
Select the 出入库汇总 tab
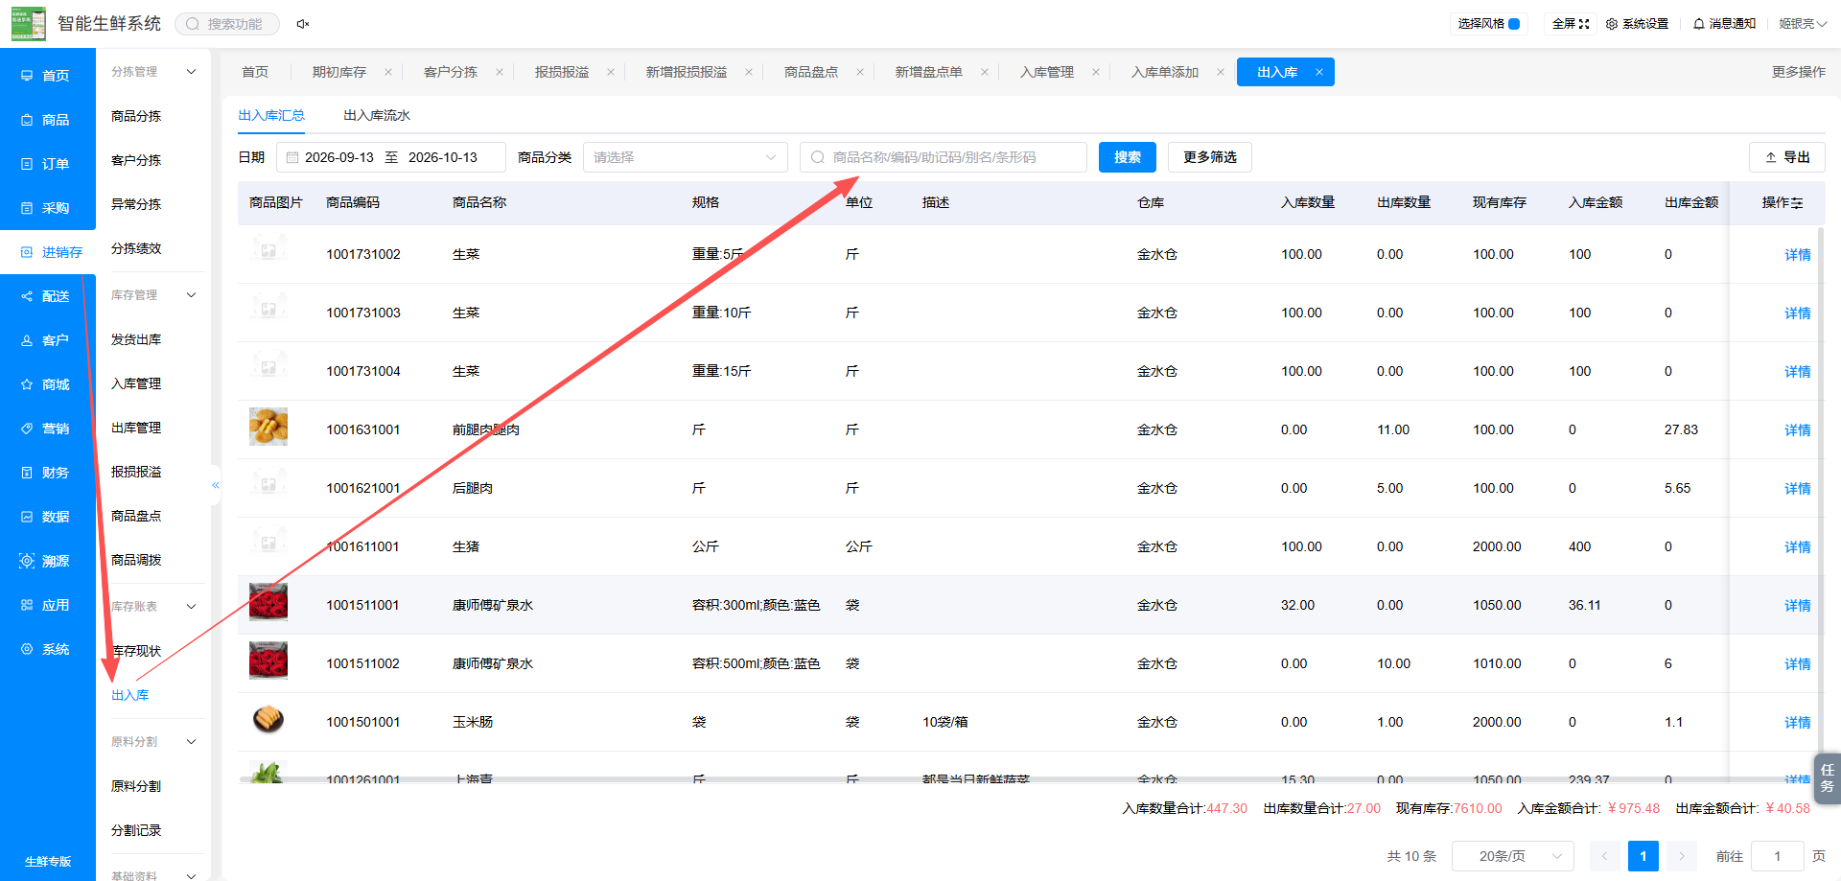click(x=271, y=115)
